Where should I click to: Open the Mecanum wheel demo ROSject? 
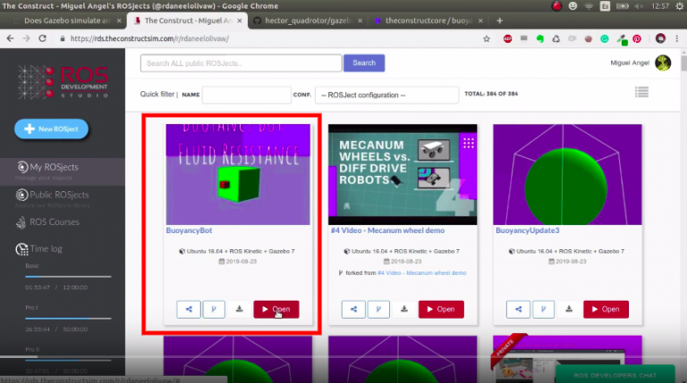pos(441,309)
